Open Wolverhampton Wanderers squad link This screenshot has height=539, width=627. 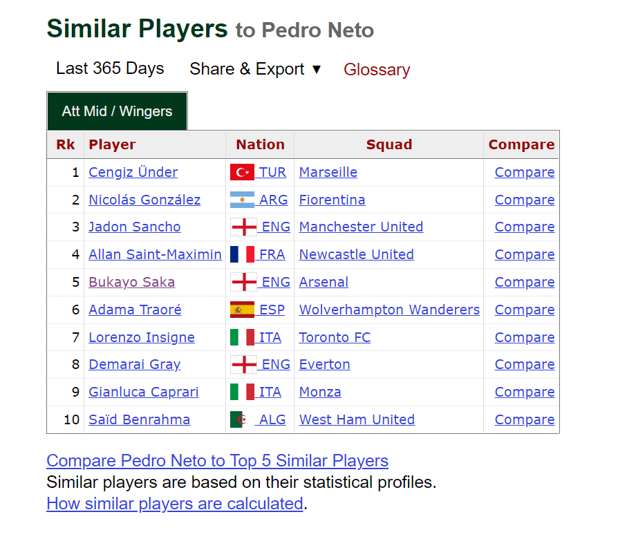pos(389,310)
